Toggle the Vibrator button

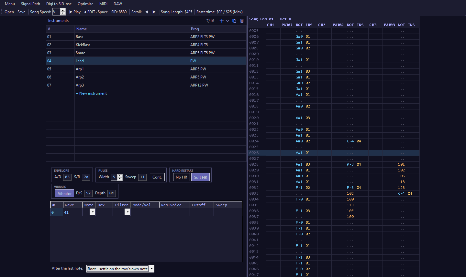pos(65,193)
